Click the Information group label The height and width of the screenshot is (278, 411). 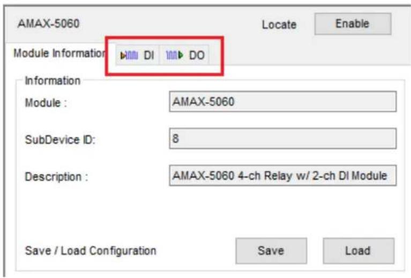53,81
